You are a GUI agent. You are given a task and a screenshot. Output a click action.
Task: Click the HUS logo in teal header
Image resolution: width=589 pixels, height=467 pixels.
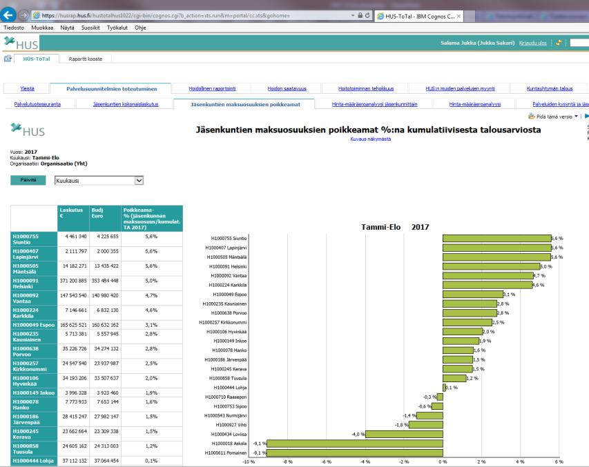(x=21, y=43)
